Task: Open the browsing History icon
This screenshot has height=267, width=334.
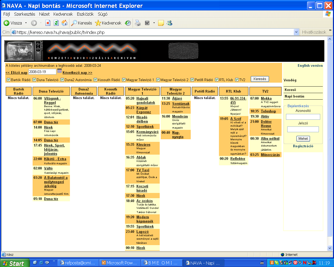Action: 128,23
